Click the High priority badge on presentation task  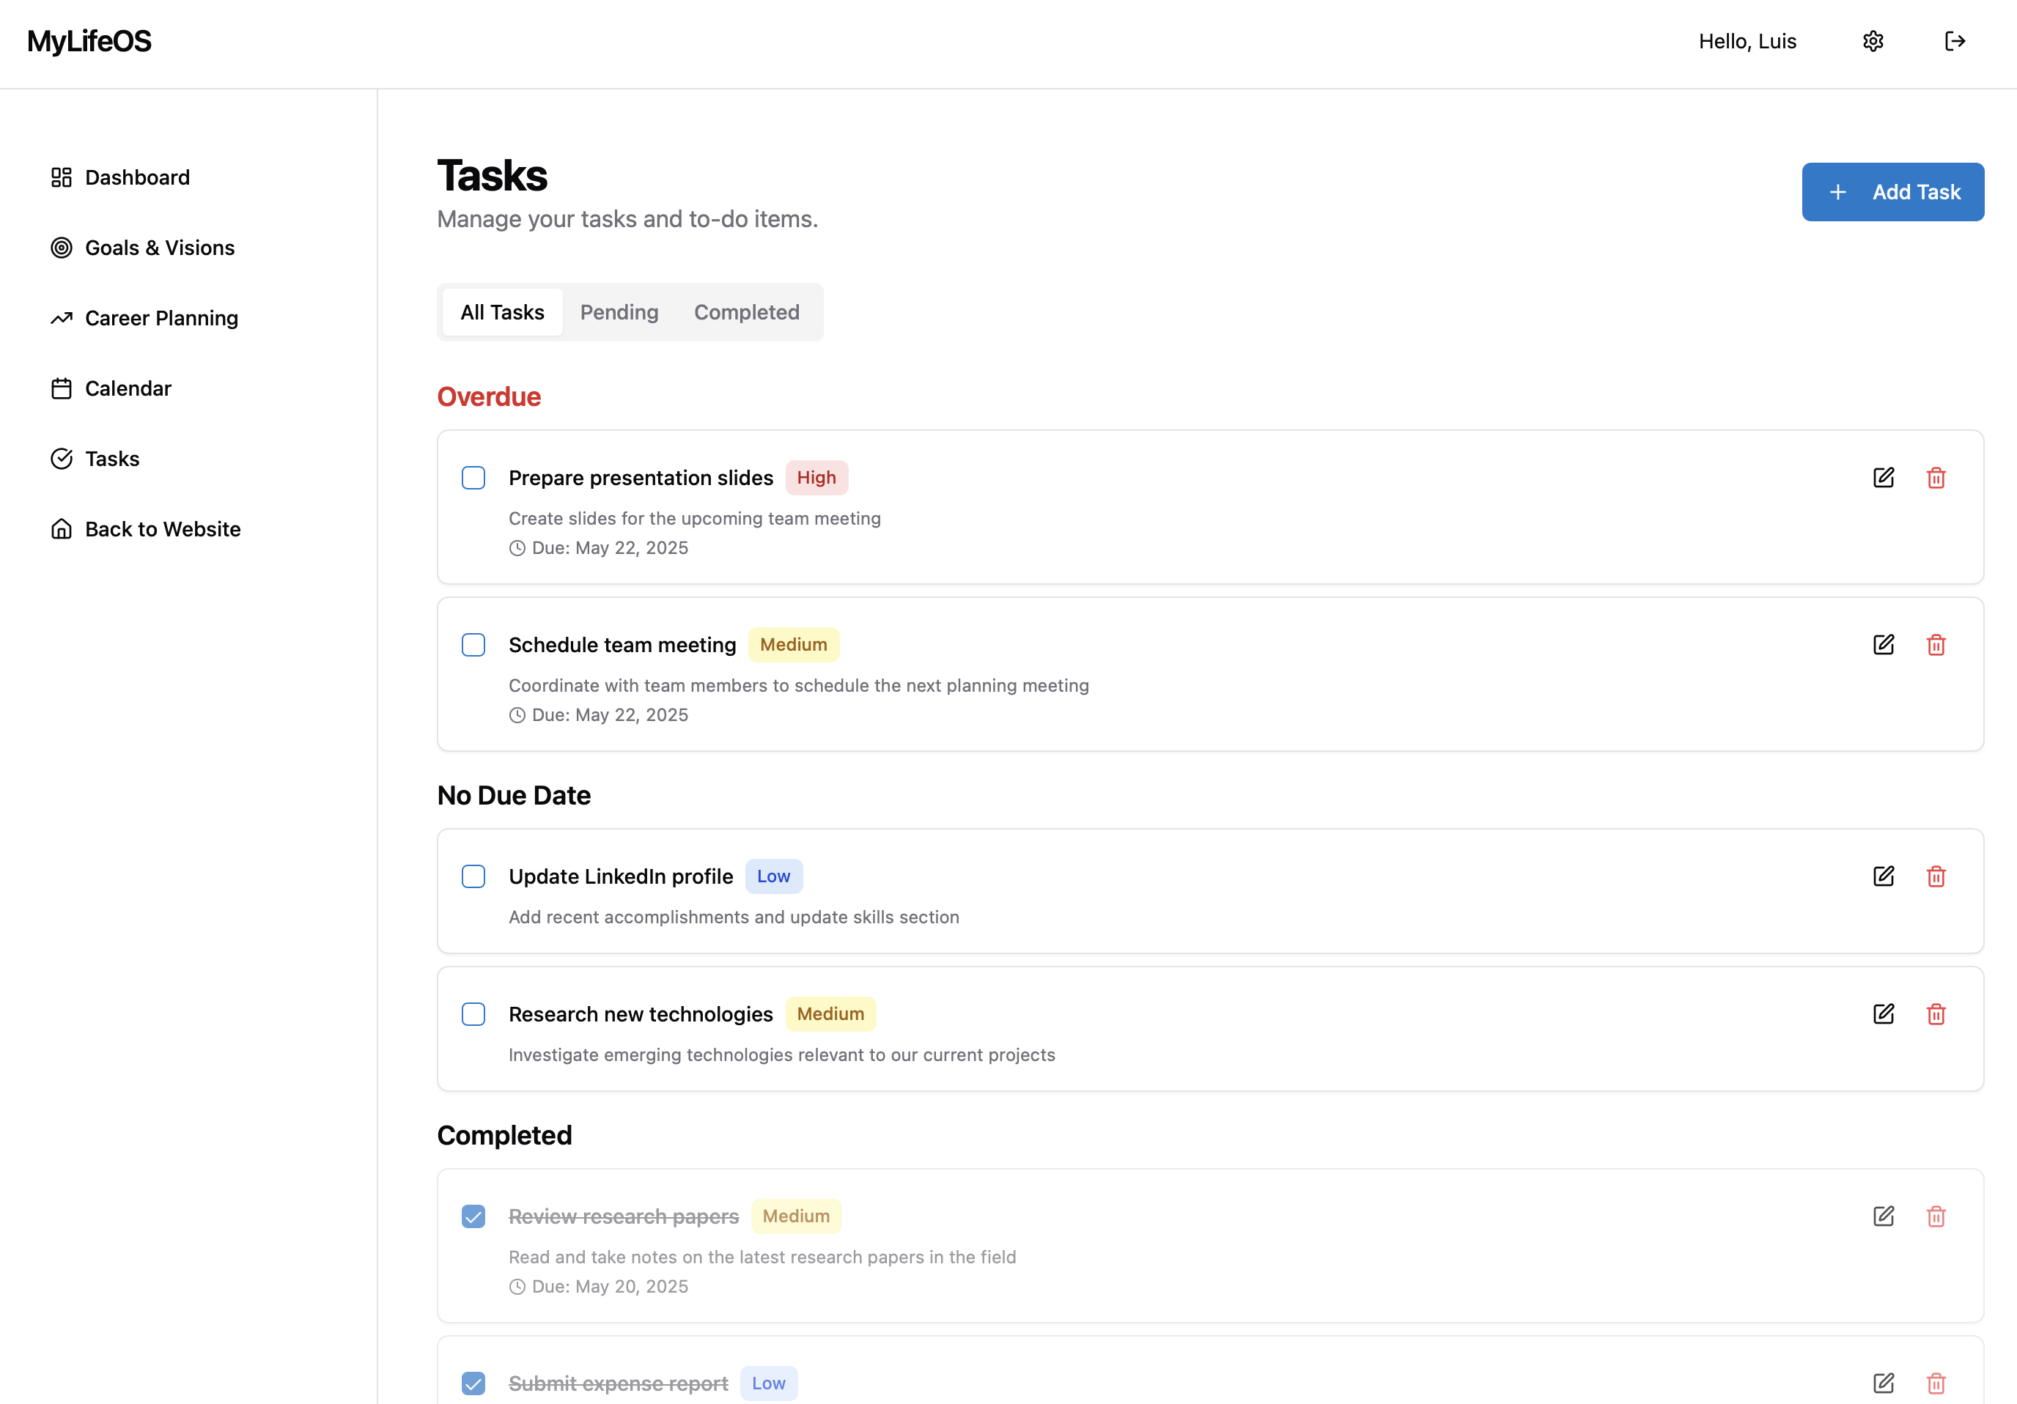pyautogui.click(x=817, y=478)
